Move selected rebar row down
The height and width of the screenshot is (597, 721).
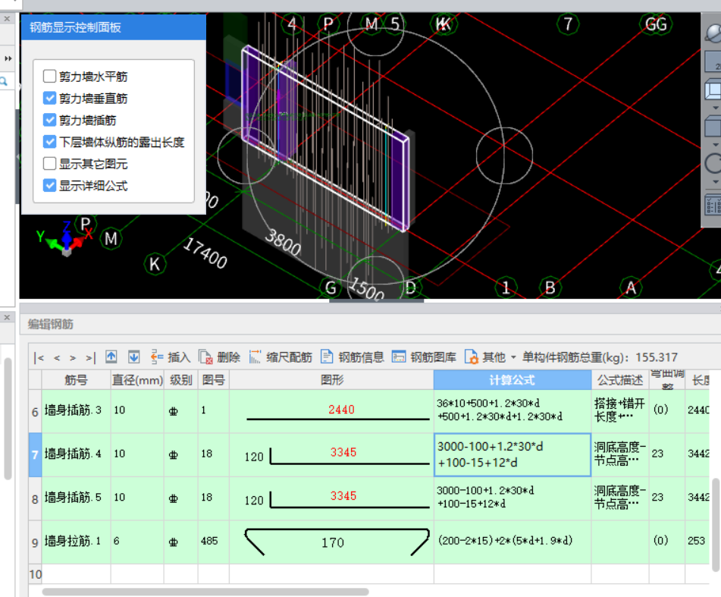133,357
